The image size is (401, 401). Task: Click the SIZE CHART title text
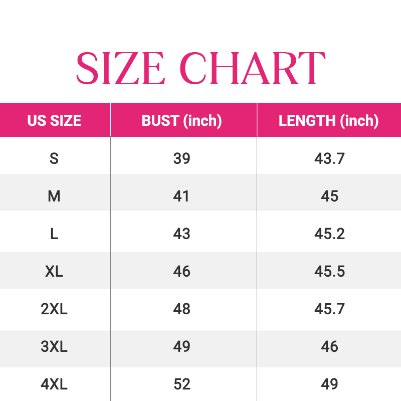(x=200, y=68)
